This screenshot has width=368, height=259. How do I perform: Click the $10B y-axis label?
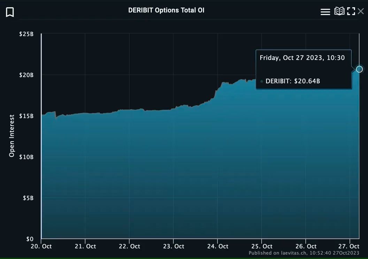point(26,157)
